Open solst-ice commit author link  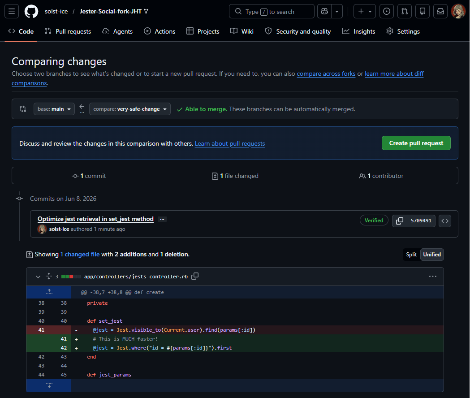point(59,229)
